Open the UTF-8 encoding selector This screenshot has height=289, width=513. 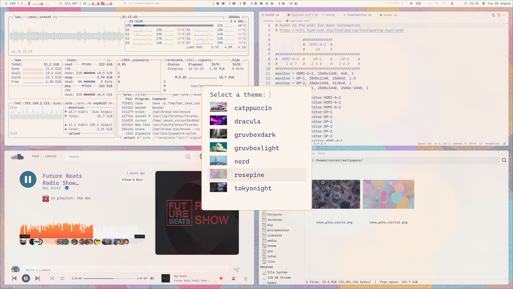coord(472,144)
